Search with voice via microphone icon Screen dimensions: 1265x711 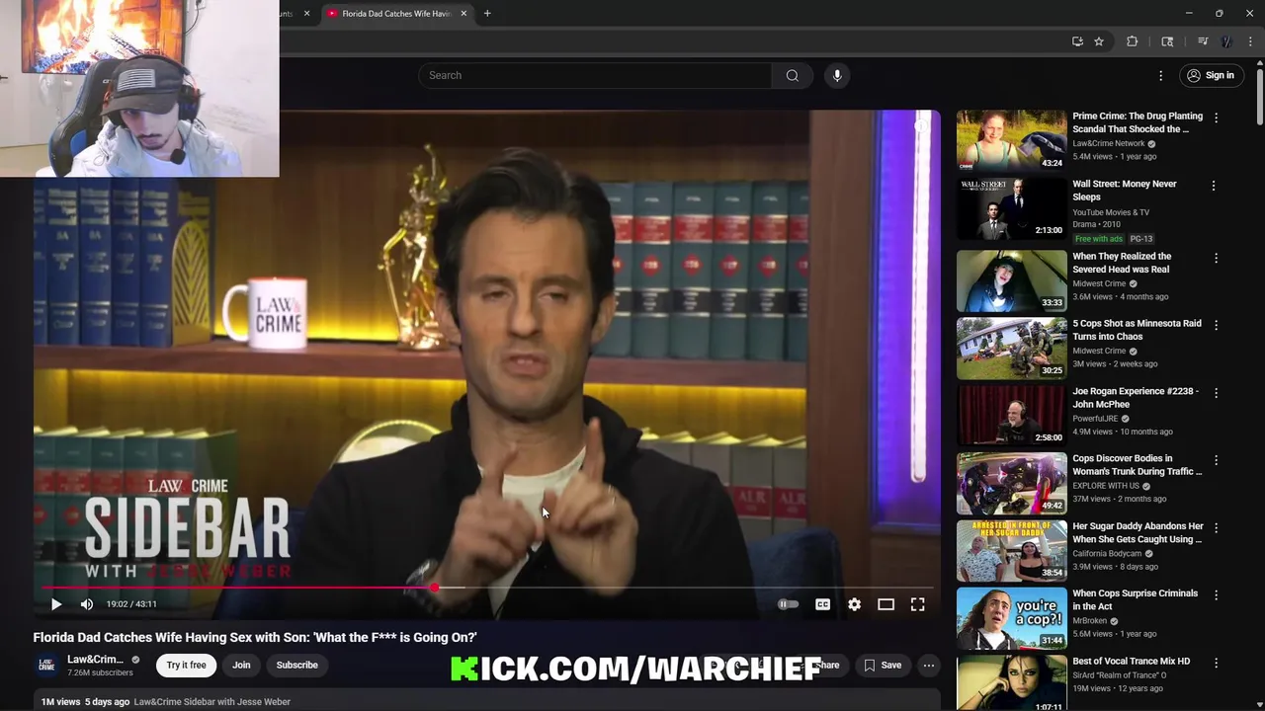837,75
